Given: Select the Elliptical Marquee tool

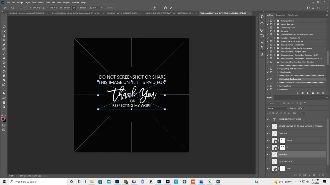Looking at the screenshot, I should 4,22.
